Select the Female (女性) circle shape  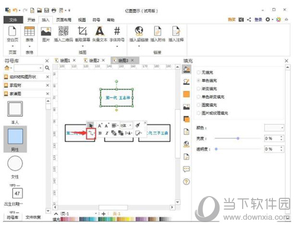(x=15, y=163)
